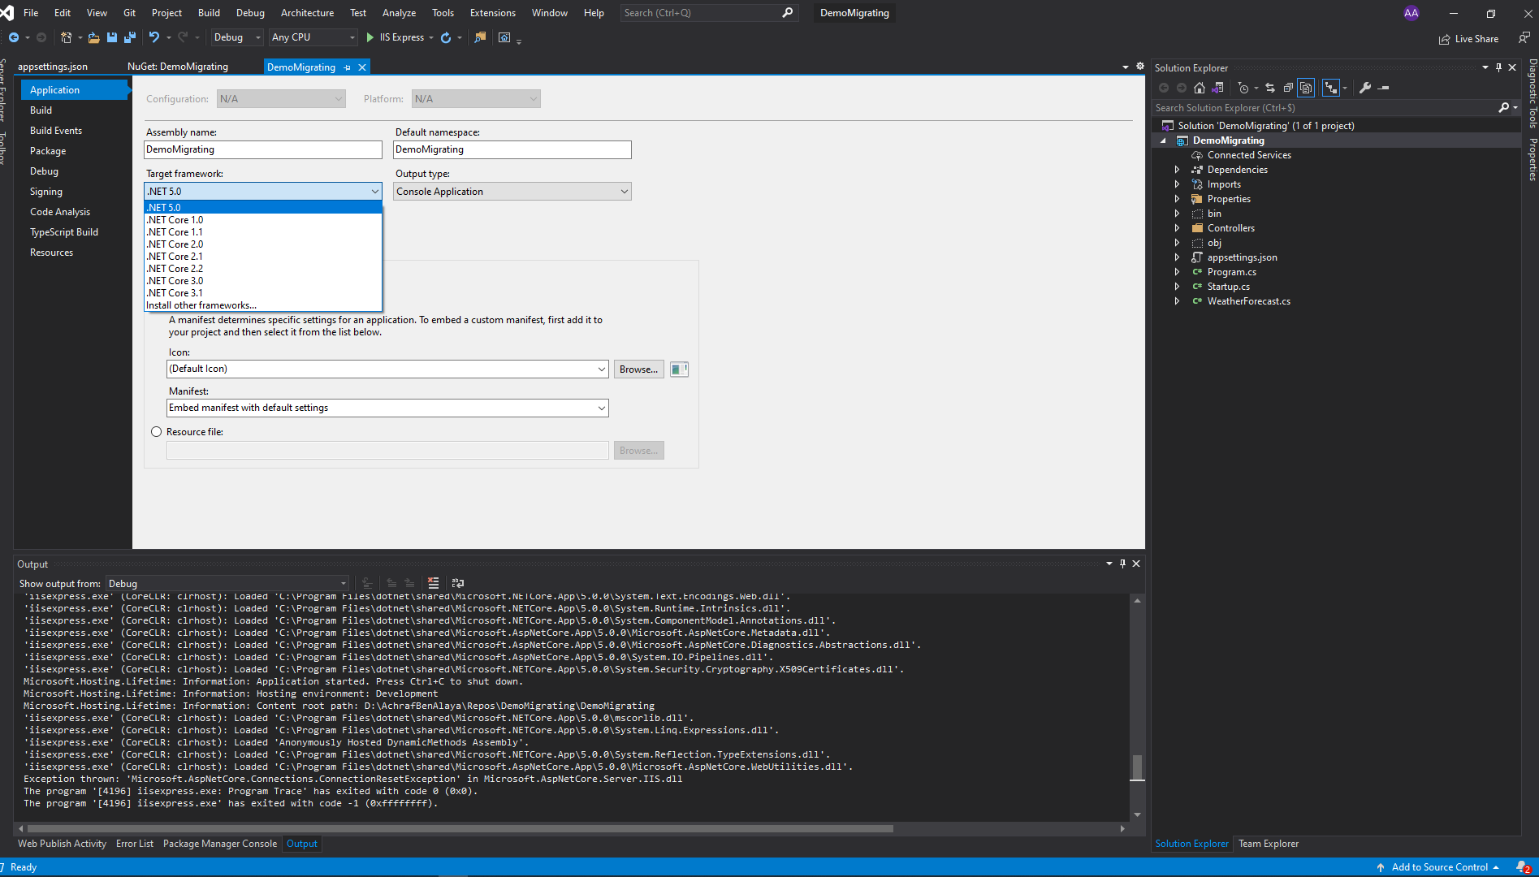Open the Build menu
The height and width of the screenshot is (877, 1539).
tap(209, 13)
